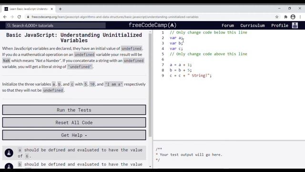305x172 pixels.
Task: Click the flask icon beside the second test
Action: pos(9,166)
